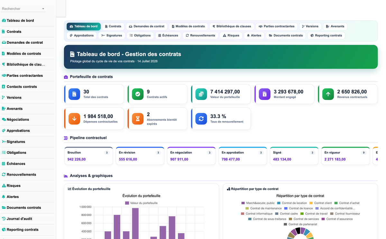Toggle the Contrat d'achat legend swatch
Image resolution: width=386 pixels, height=239 pixels.
point(336,203)
